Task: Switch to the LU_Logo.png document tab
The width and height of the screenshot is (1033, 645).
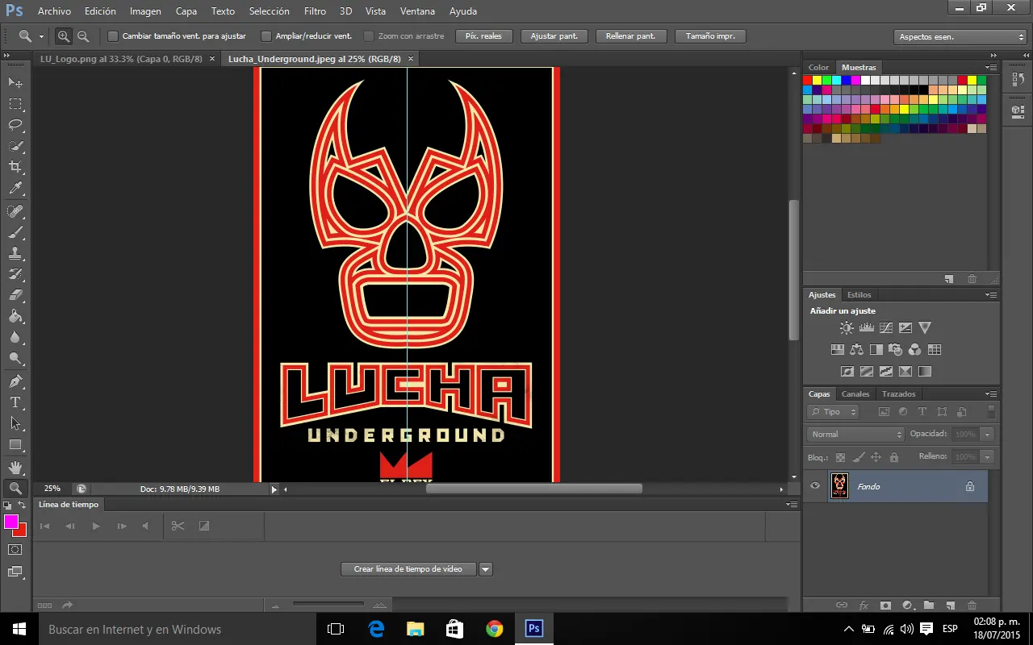Action: [121, 59]
